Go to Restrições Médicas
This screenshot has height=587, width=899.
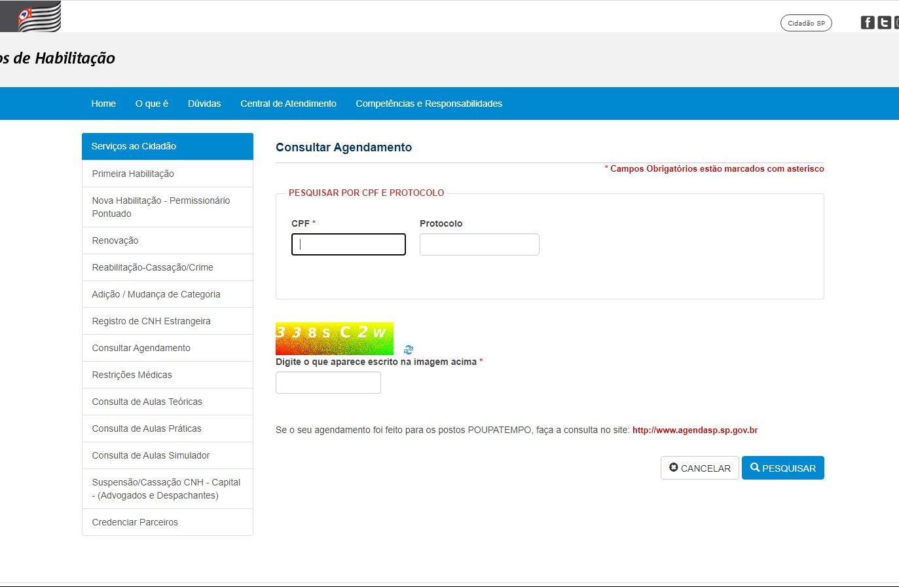tap(168, 375)
